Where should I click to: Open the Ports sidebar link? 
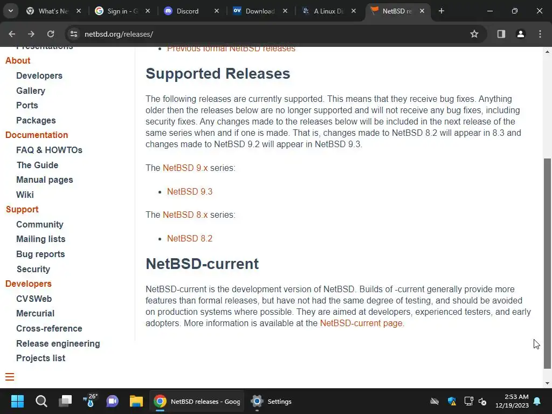tap(27, 105)
